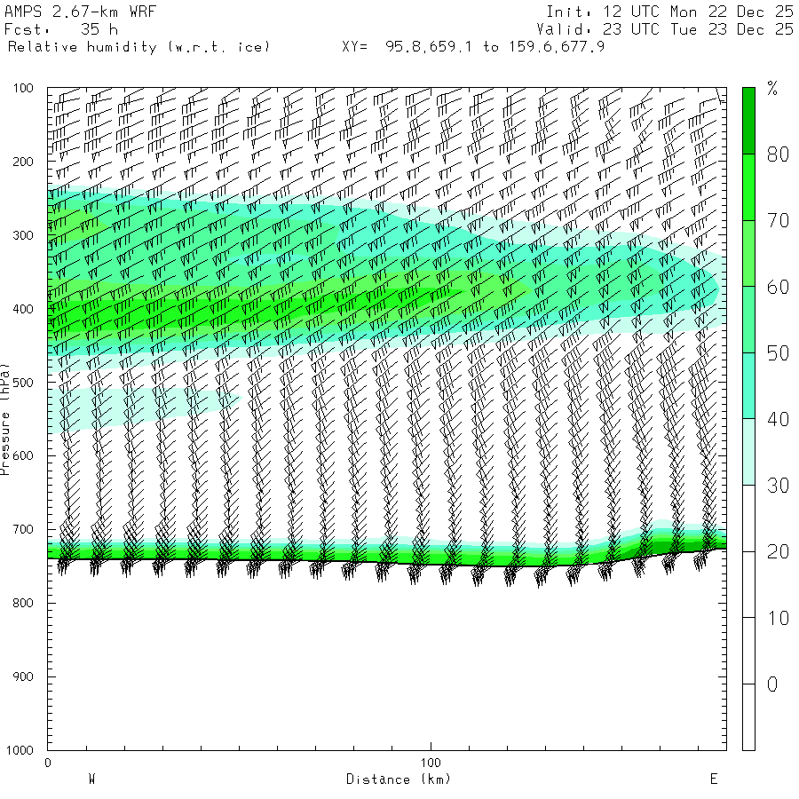
Task: Click the "Distance (km)" axis title
Action: [x=399, y=779]
